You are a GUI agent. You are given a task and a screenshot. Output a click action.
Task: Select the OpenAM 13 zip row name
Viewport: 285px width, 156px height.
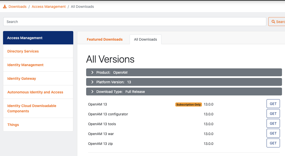coord(100,144)
